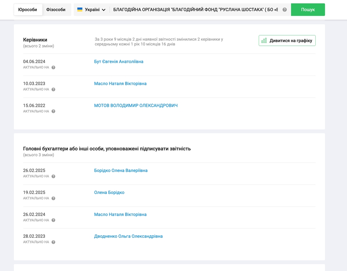Open Дводненко Ольга Олександрівна link

point(128,236)
